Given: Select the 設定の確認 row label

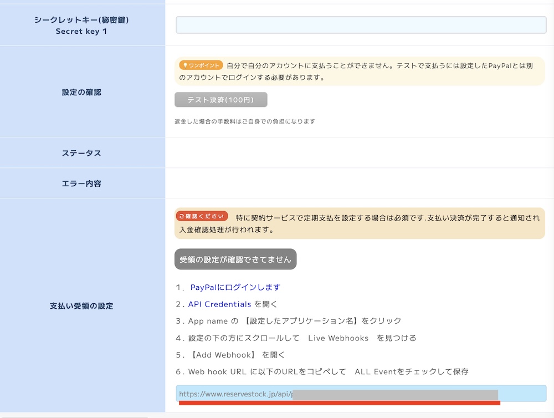Looking at the screenshot, I should [x=81, y=93].
